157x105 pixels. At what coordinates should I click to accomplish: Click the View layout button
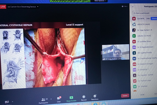click(x=125, y=6)
